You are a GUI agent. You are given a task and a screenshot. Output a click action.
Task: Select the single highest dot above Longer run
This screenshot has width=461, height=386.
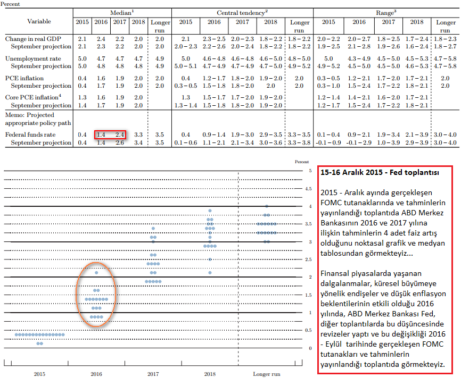(267, 206)
